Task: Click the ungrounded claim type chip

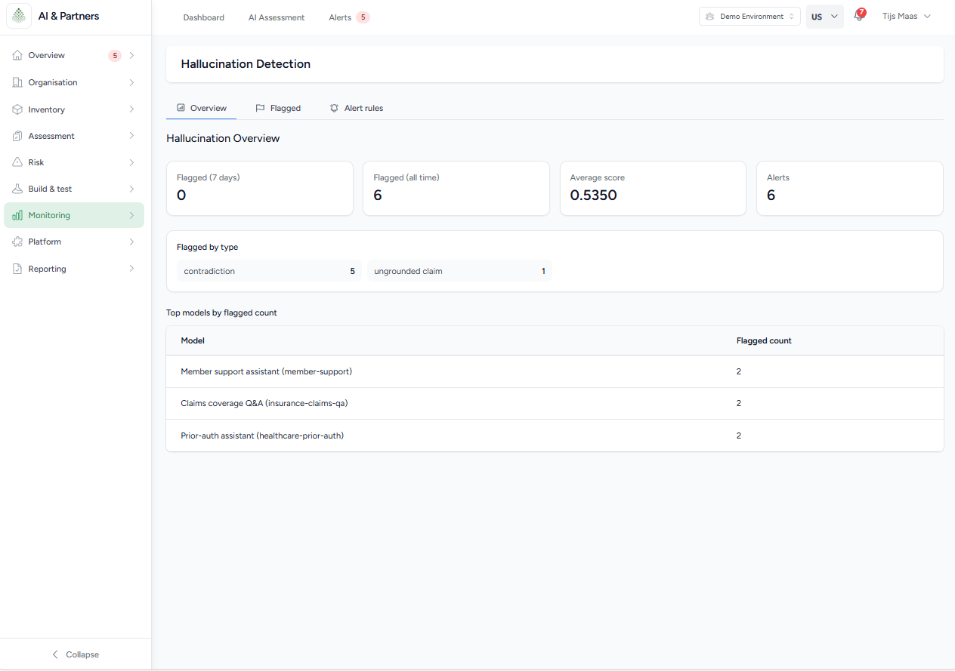Action: coord(460,271)
